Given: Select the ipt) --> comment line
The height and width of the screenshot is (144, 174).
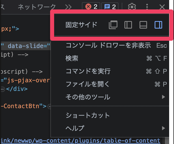Looking at the screenshot, I should click(15, 54).
